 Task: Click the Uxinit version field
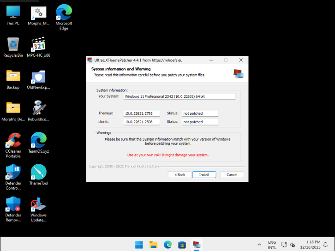point(142,122)
